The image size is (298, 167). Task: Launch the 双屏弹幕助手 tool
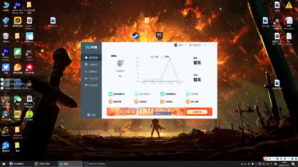tap(168, 94)
